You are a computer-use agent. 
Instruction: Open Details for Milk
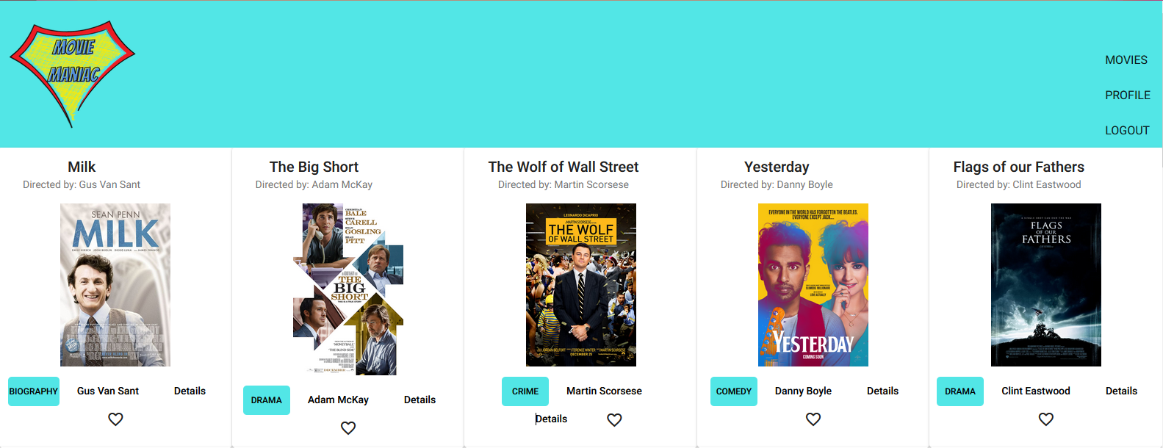(190, 391)
